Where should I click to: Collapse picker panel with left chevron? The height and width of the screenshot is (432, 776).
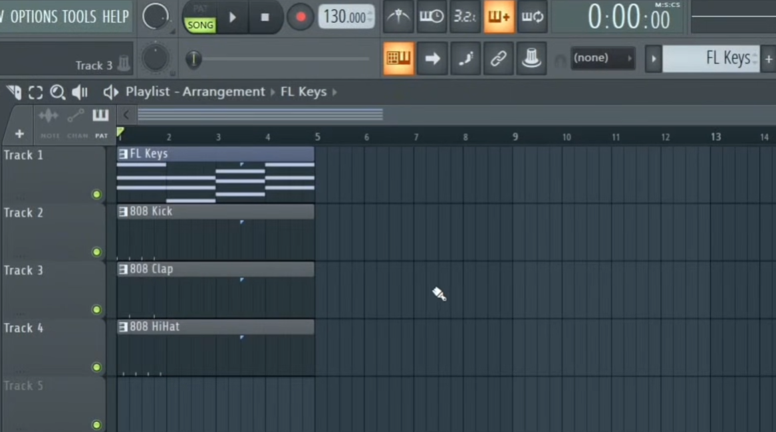point(126,115)
